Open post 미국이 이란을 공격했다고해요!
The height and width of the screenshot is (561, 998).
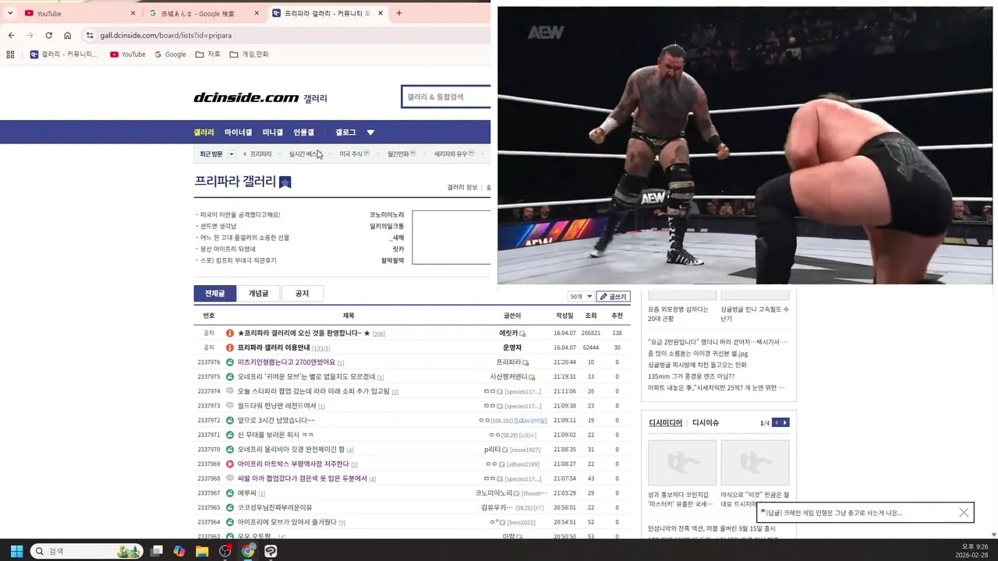pyautogui.click(x=240, y=215)
